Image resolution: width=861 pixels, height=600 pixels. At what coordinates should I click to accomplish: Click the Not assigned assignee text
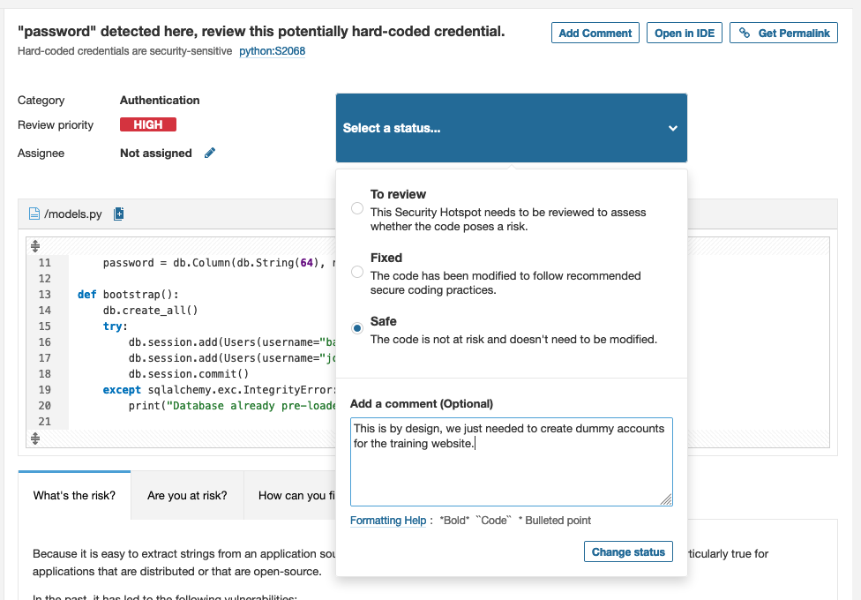click(x=156, y=154)
